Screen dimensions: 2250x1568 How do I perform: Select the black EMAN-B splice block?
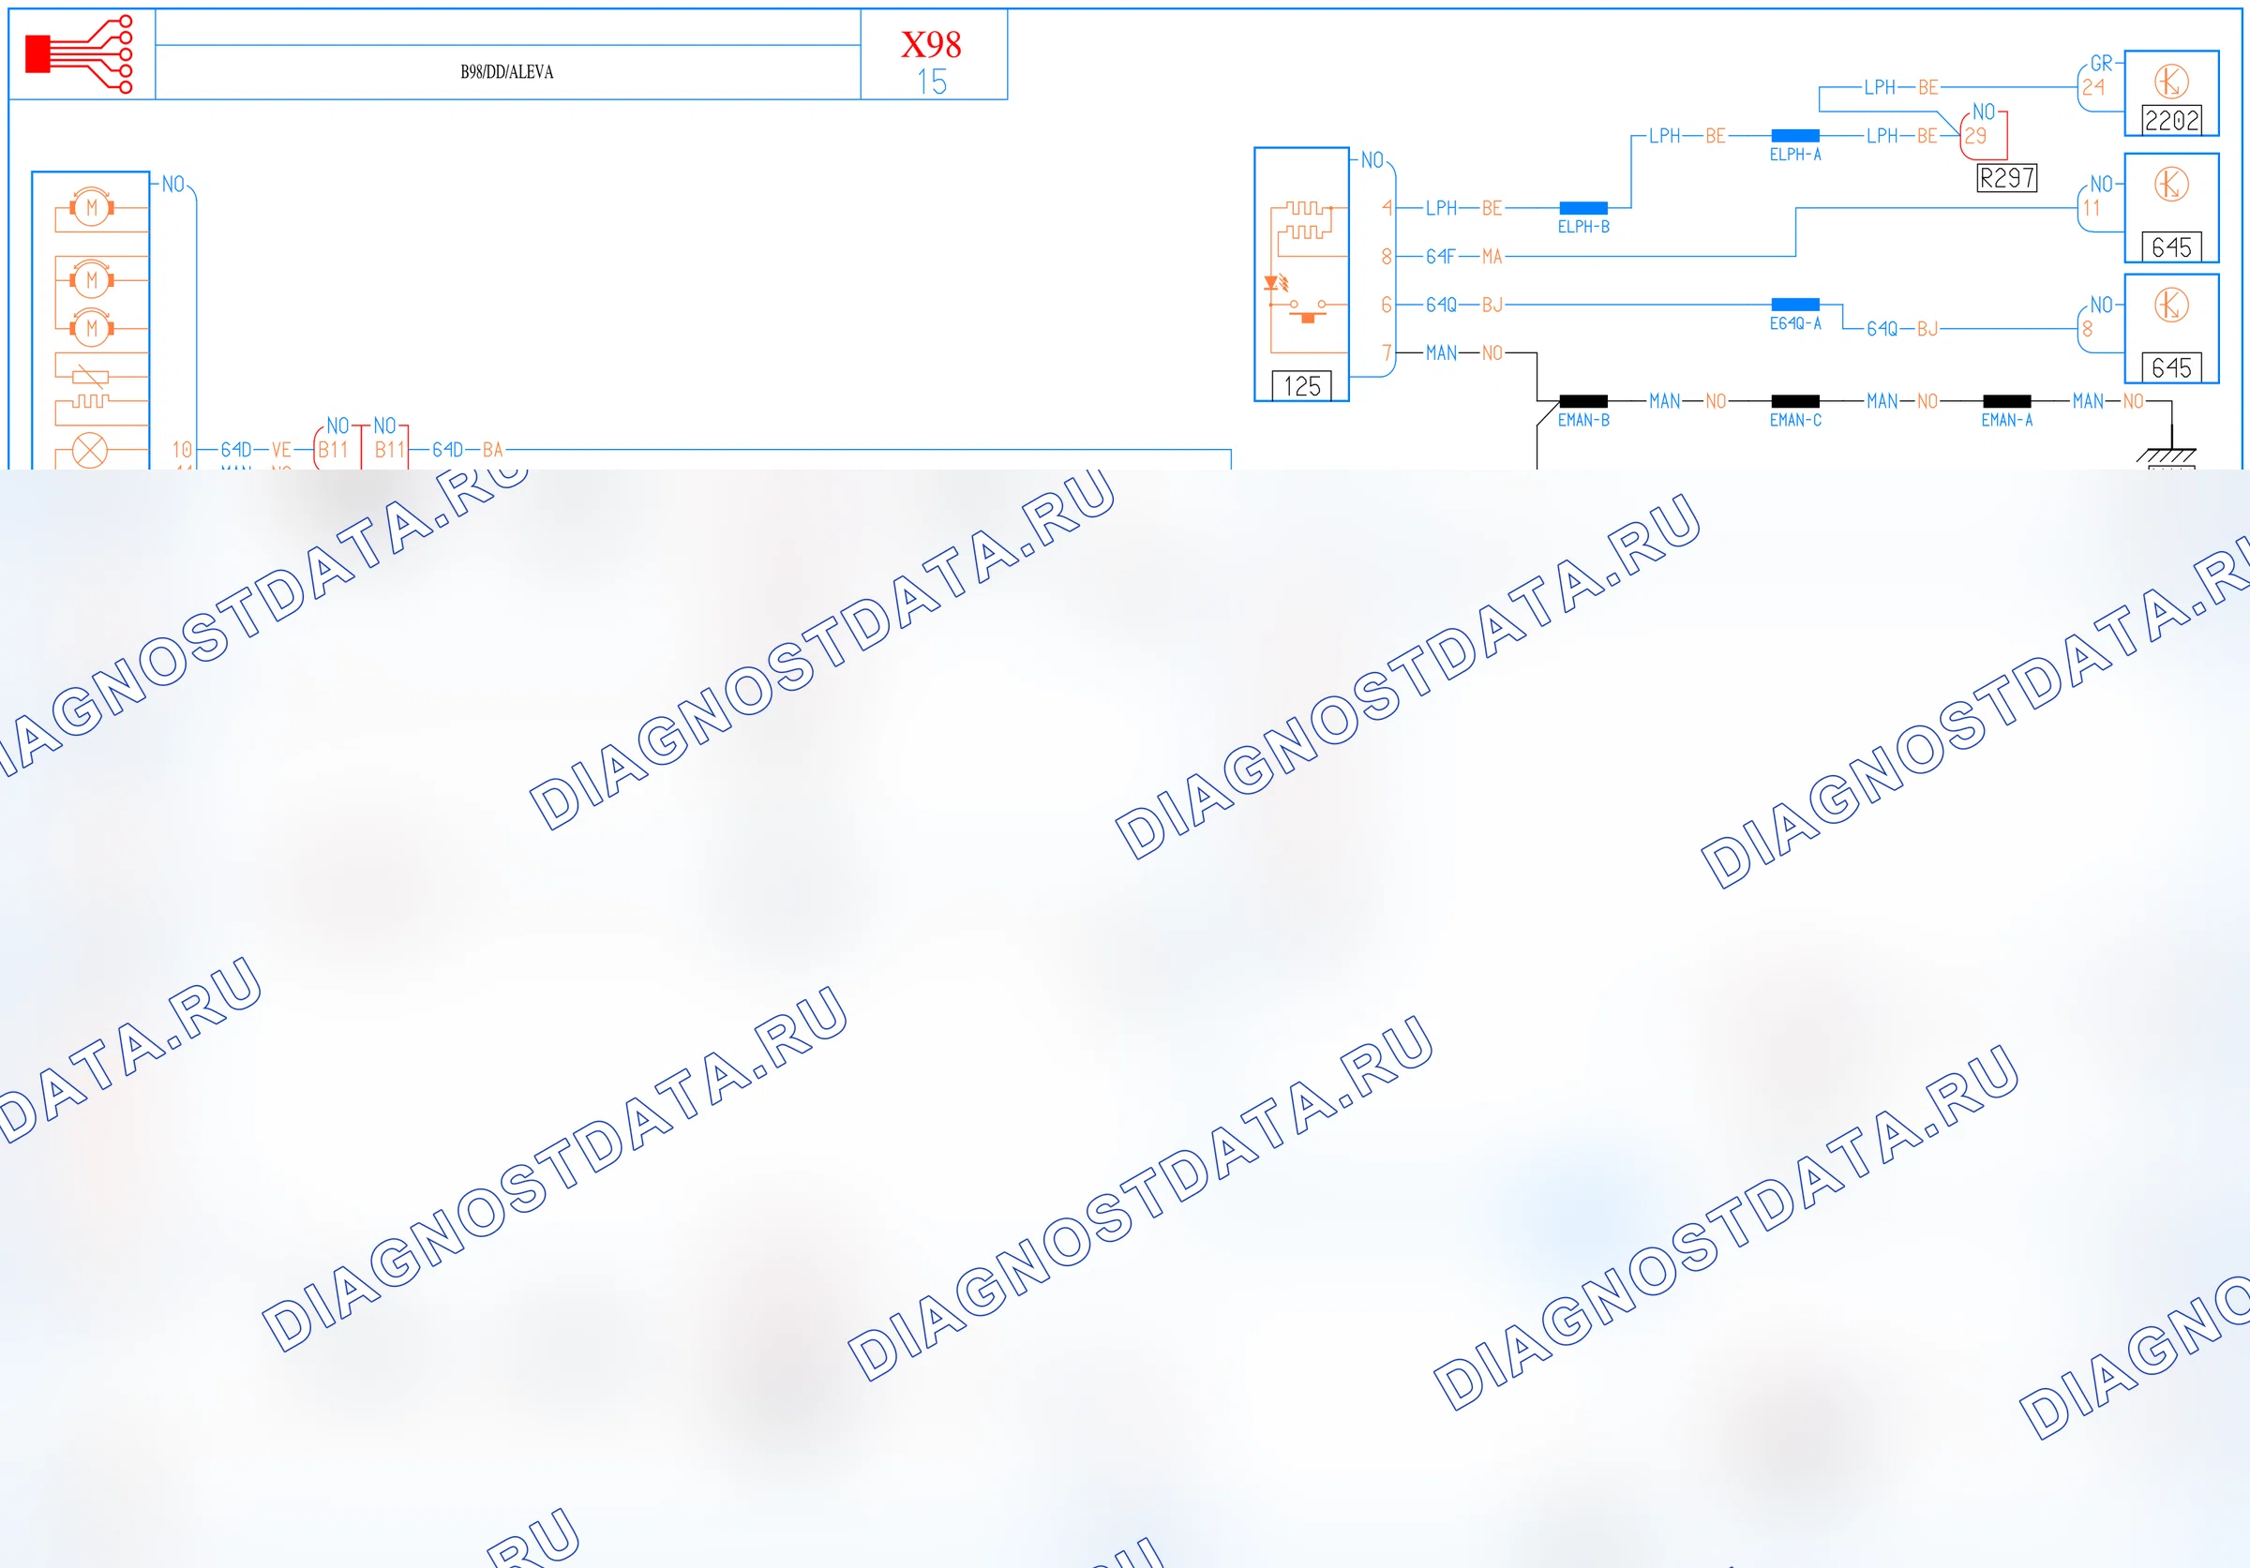click(1583, 400)
